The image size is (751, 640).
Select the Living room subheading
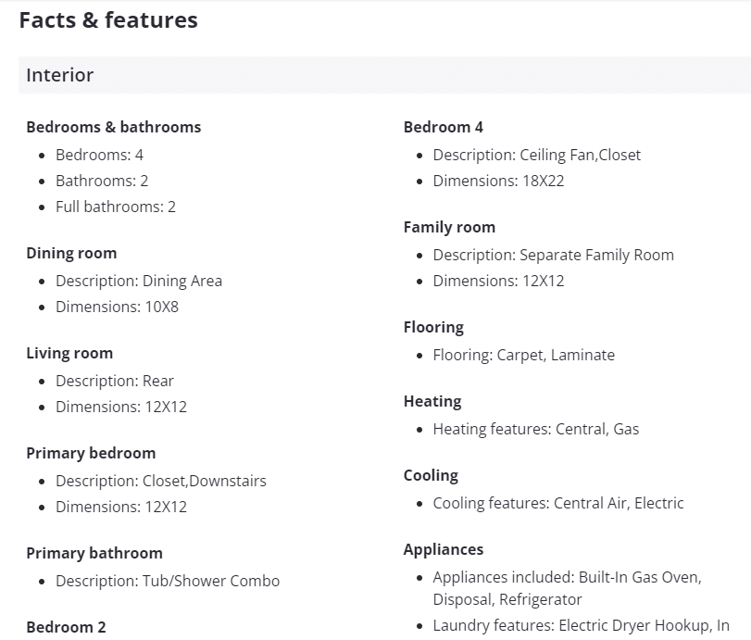(69, 353)
